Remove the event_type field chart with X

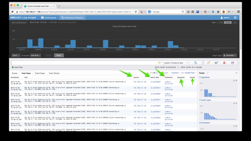(236, 103)
